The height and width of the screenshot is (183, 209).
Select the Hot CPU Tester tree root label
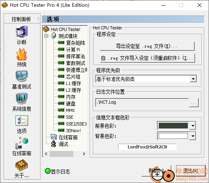(x=65, y=29)
